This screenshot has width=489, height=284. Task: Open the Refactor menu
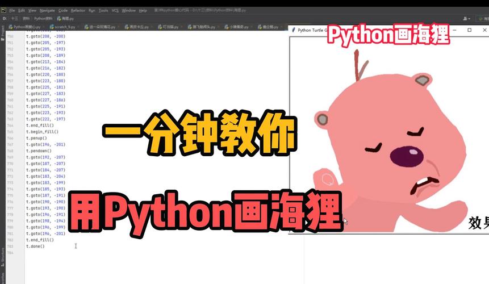click(x=78, y=10)
